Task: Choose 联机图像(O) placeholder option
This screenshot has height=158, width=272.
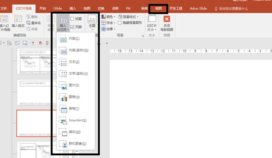Action: [x=76, y=143]
